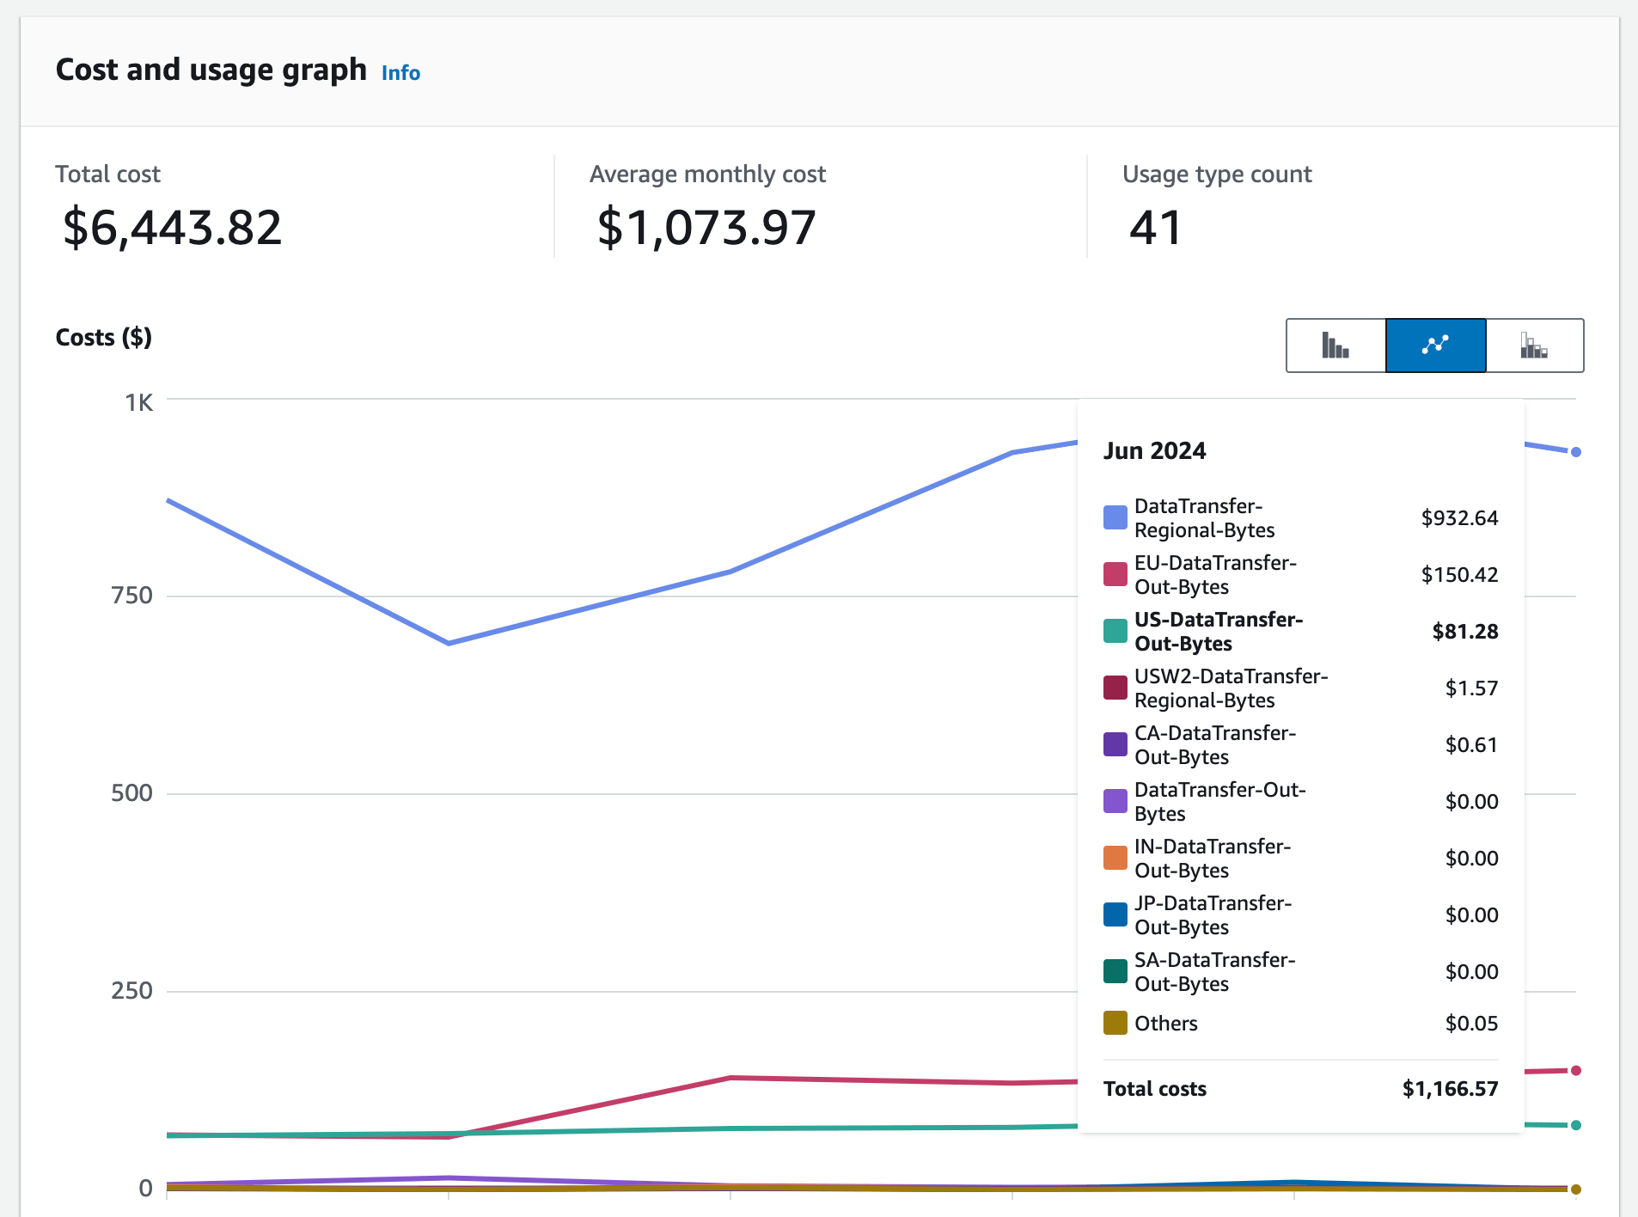
Task: Click the Others olive color swatch
Action: (x=1115, y=1023)
